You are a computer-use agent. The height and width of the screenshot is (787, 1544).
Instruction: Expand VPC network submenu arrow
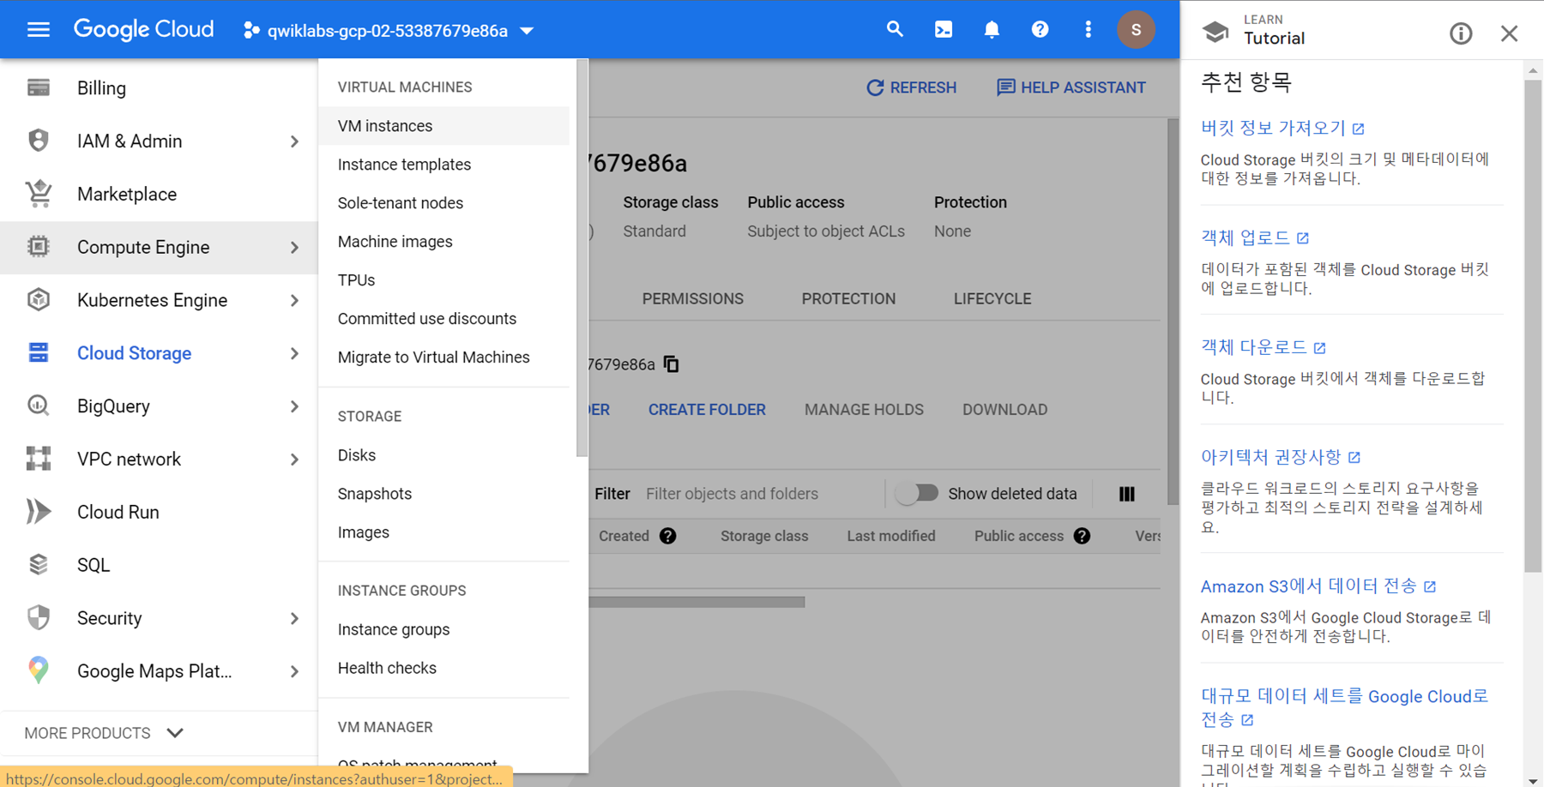[294, 460]
